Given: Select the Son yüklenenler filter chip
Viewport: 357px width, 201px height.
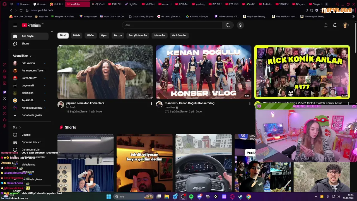Looking at the screenshot, I should click(x=138, y=35).
